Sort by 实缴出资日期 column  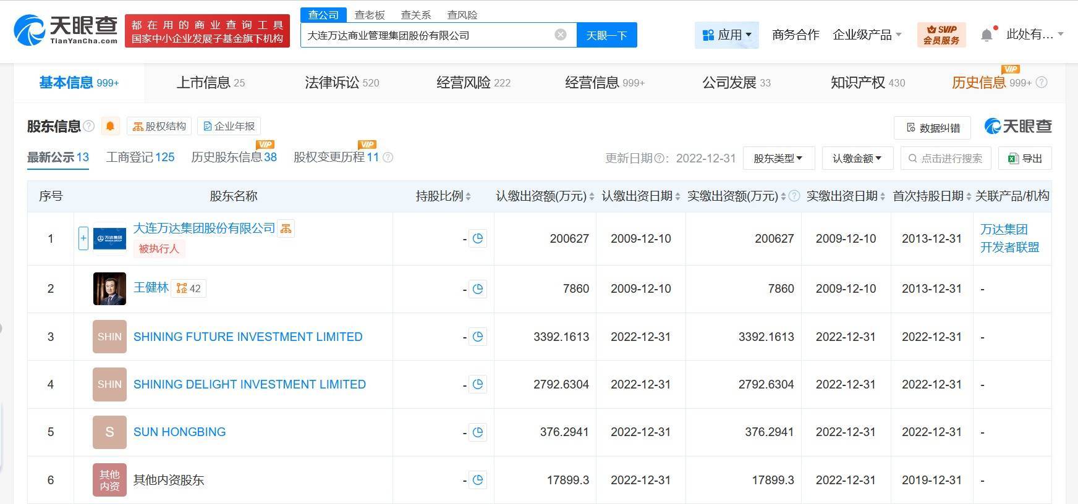pos(883,196)
